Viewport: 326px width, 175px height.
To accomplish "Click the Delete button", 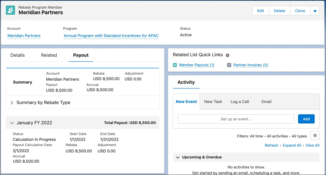I will pyautogui.click(x=280, y=11).
